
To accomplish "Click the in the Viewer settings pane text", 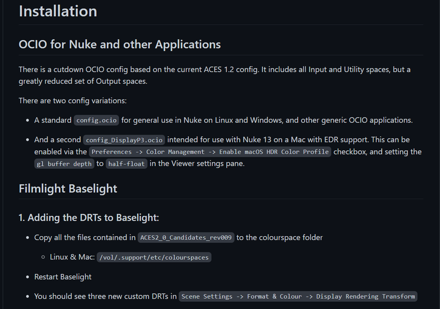I will click(x=197, y=163).
